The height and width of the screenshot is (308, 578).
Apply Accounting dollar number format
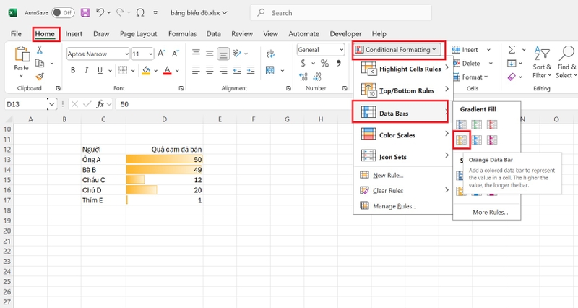(303, 63)
